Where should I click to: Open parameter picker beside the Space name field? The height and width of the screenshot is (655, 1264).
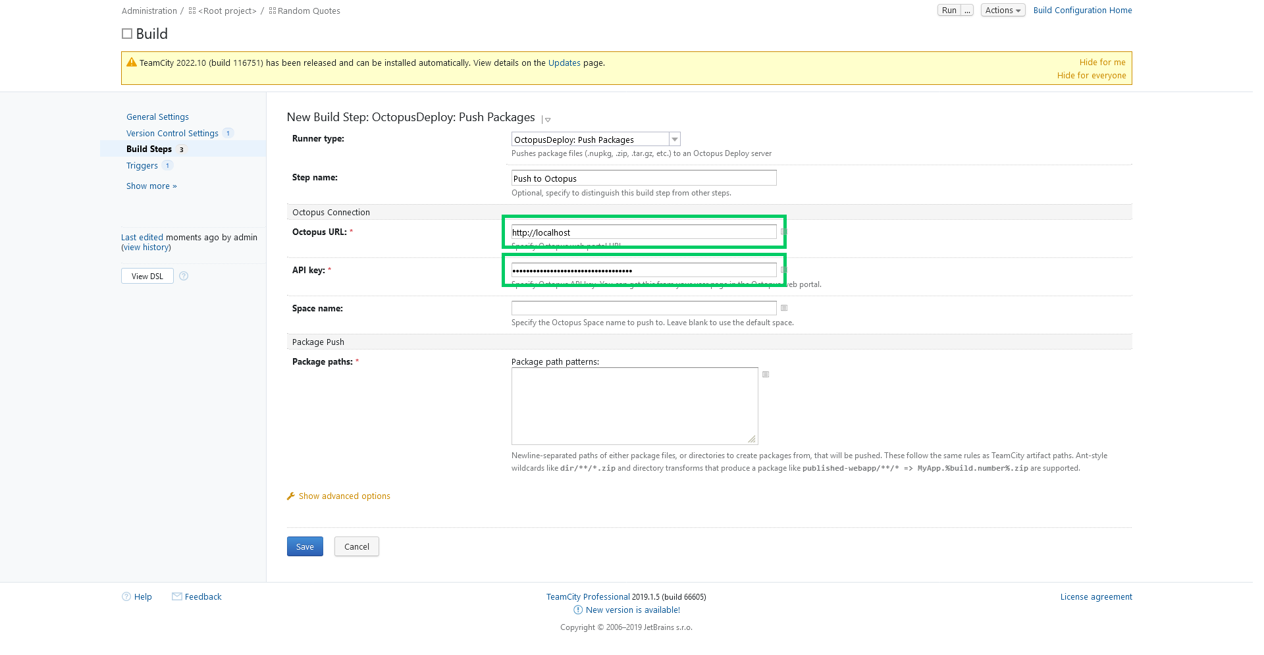coord(784,308)
